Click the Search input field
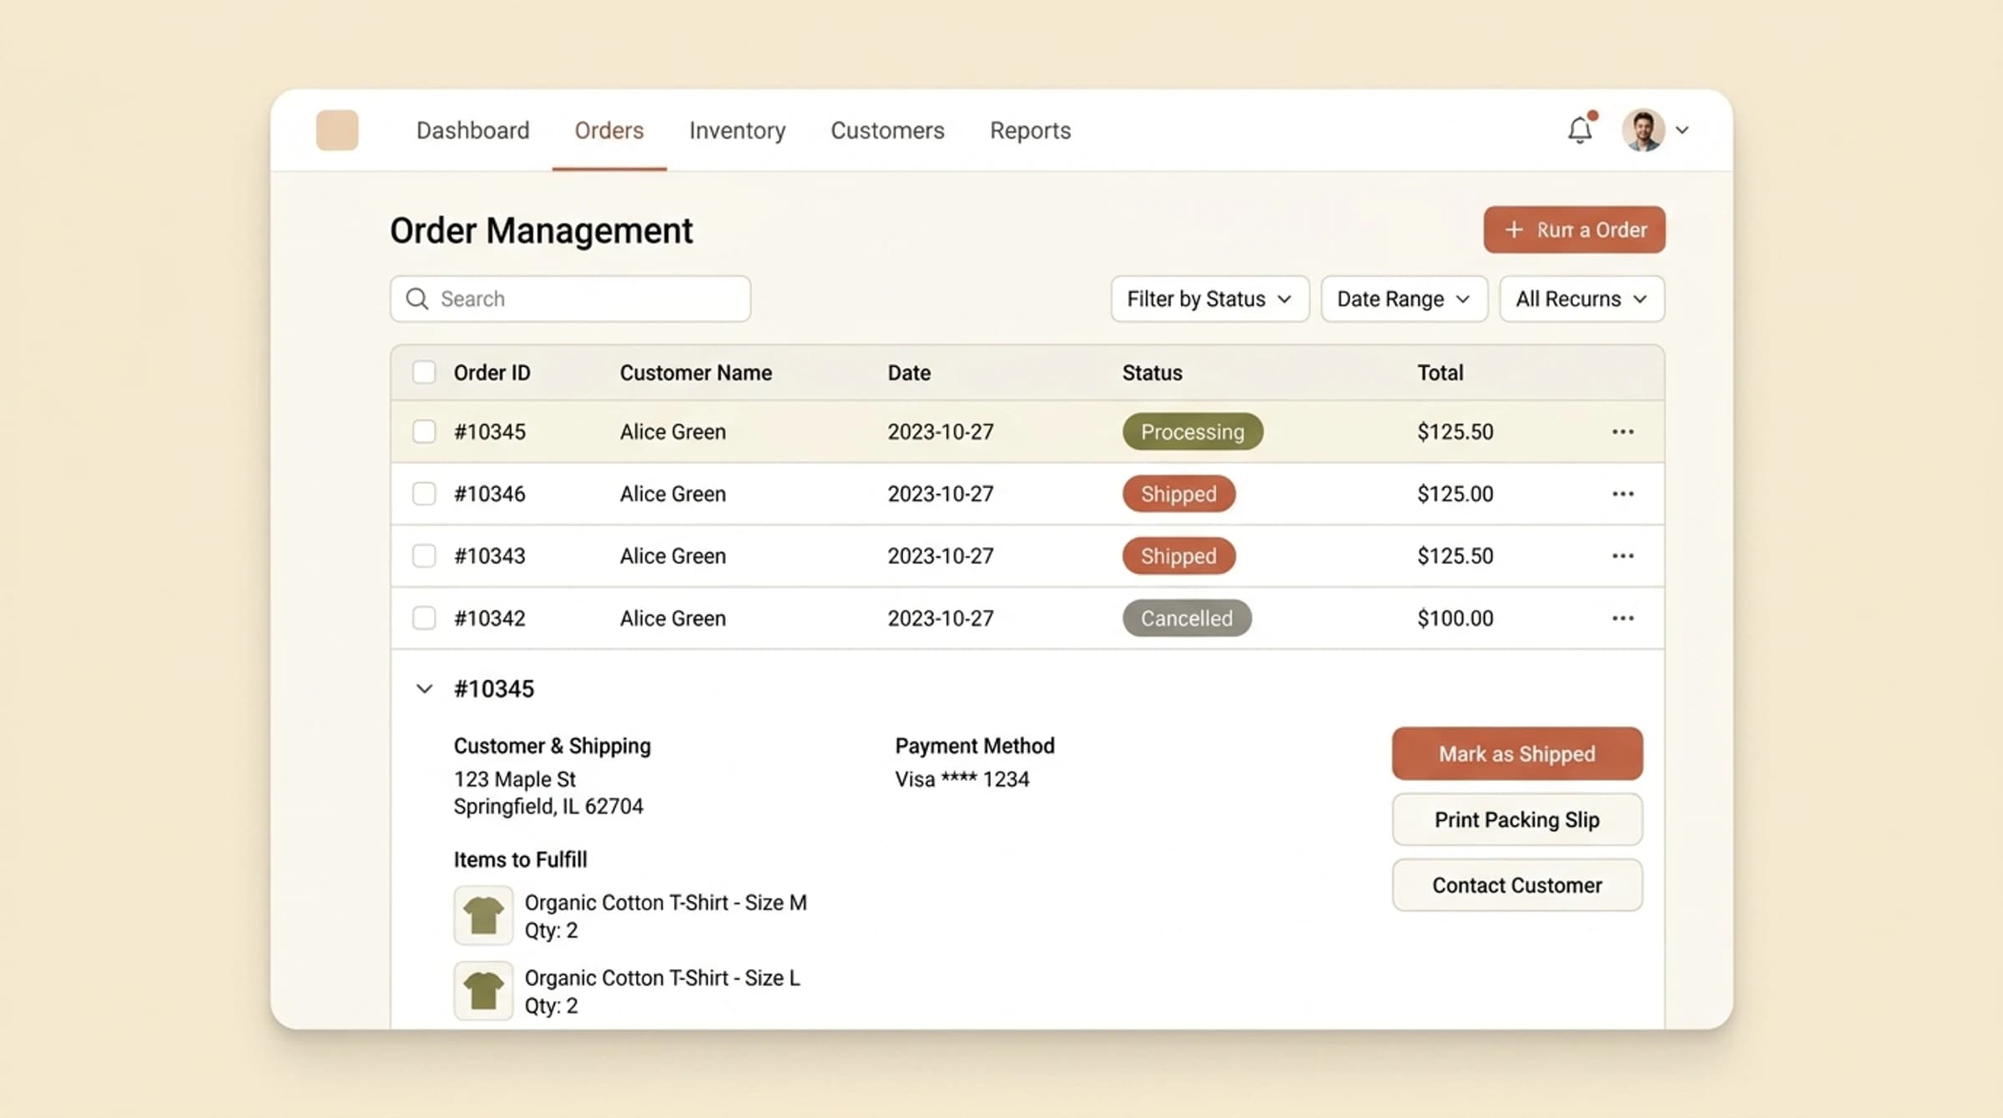This screenshot has width=2003, height=1118. (570, 299)
